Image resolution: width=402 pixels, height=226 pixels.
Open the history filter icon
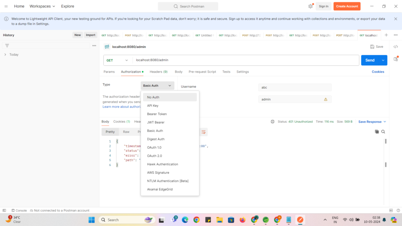tap(7, 46)
